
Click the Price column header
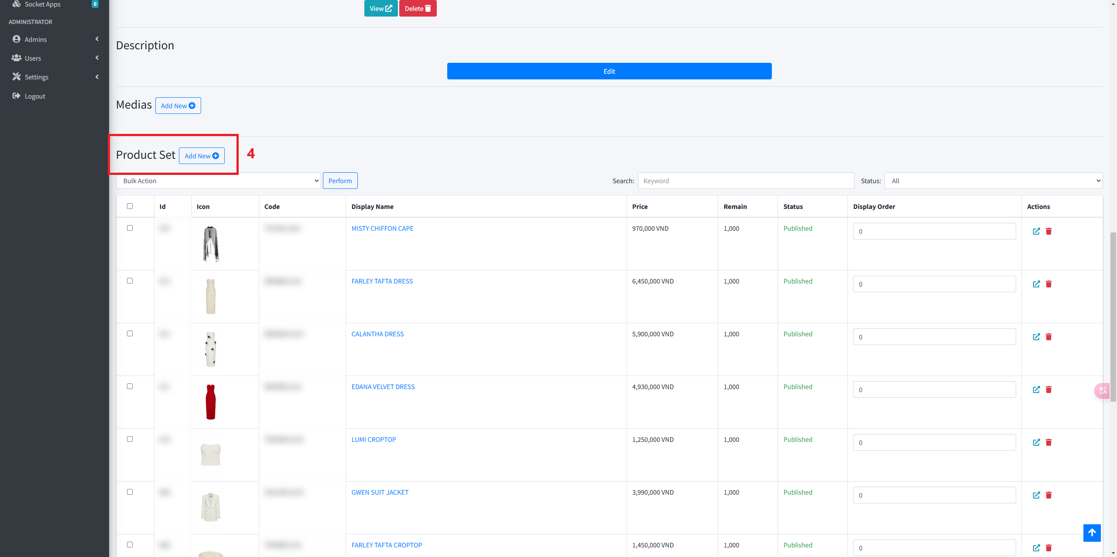(x=640, y=207)
